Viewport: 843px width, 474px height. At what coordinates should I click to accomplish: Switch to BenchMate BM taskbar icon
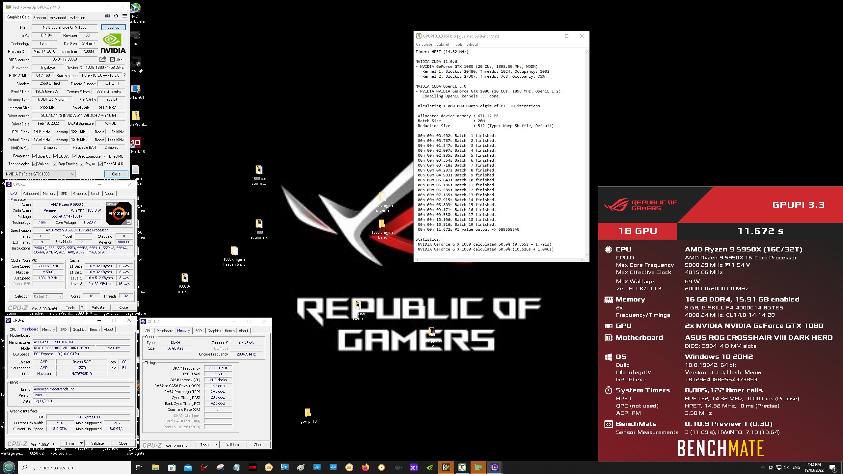[446, 467]
